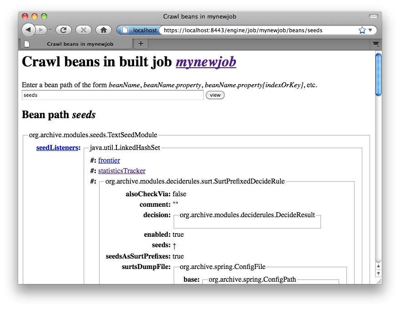Image resolution: width=400 pixels, height=309 pixels.
Task: Click the 'seedsAsSurtPrefixes:' label
Action: coord(138,256)
